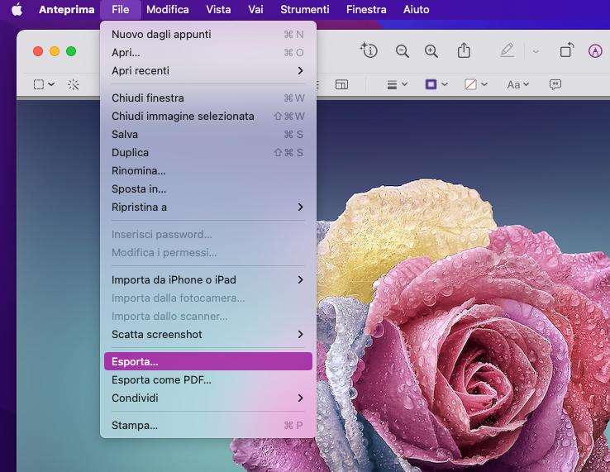Select Esporta come PDF… menu entry
Screen dimensions: 610x472
coord(162,380)
